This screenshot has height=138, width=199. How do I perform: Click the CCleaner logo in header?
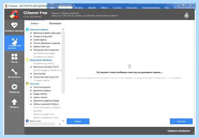tap(14, 14)
